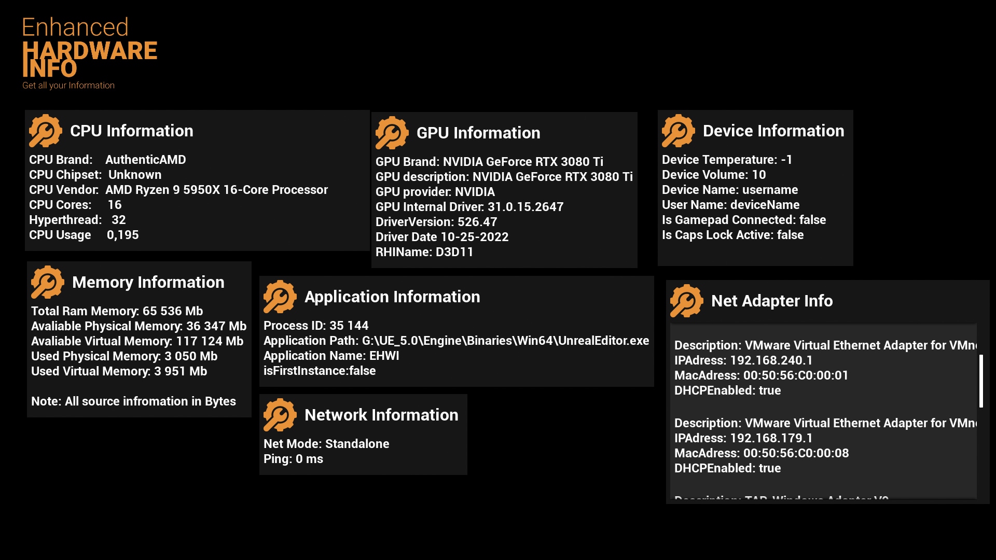Click the Application Information wrench icon

pyautogui.click(x=280, y=297)
